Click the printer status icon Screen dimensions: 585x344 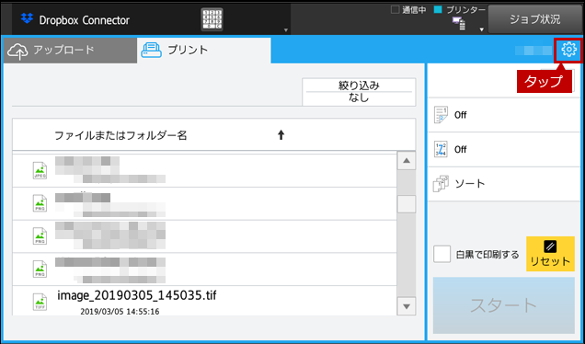tap(459, 24)
